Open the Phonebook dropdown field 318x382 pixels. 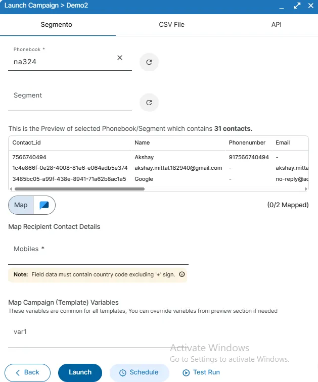click(63, 62)
